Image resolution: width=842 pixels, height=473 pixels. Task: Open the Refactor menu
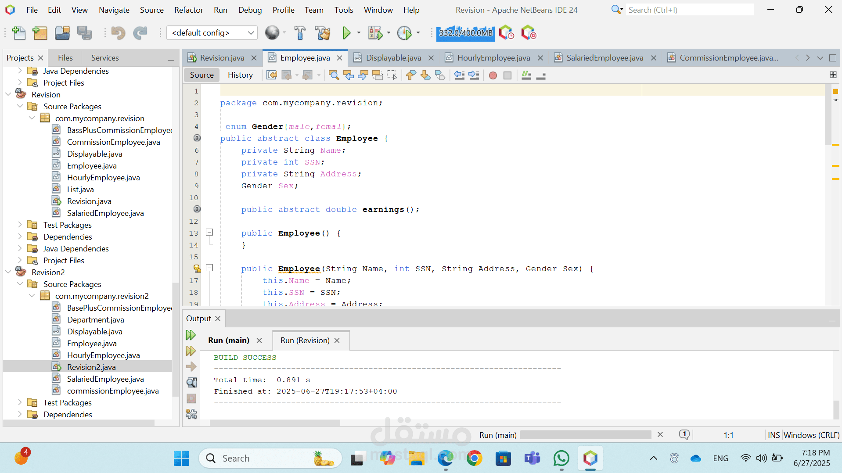189,10
